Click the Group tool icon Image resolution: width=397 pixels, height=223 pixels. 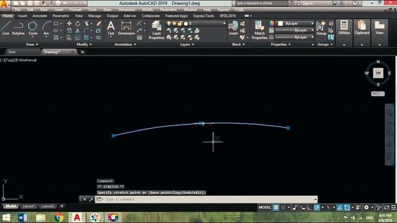tap(321, 28)
